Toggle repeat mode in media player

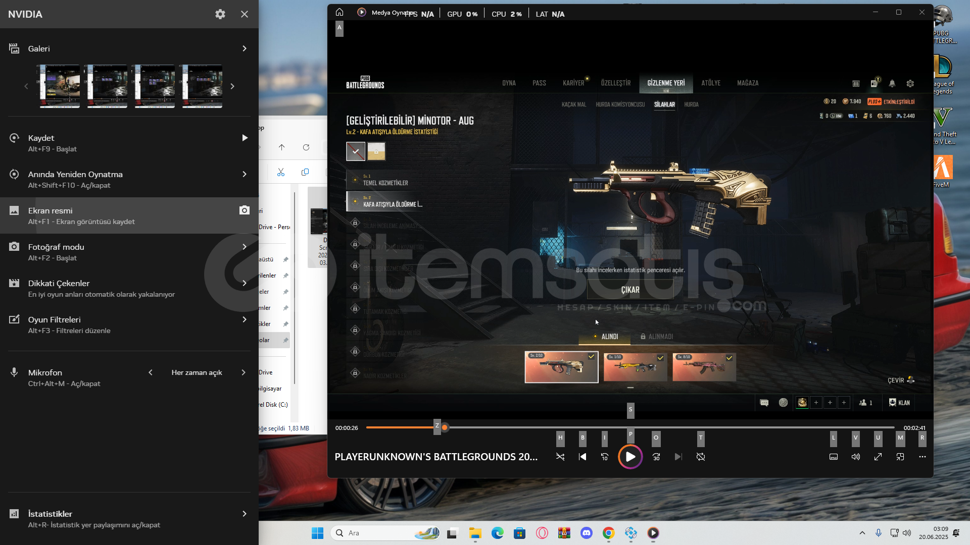tap(701, 457)
